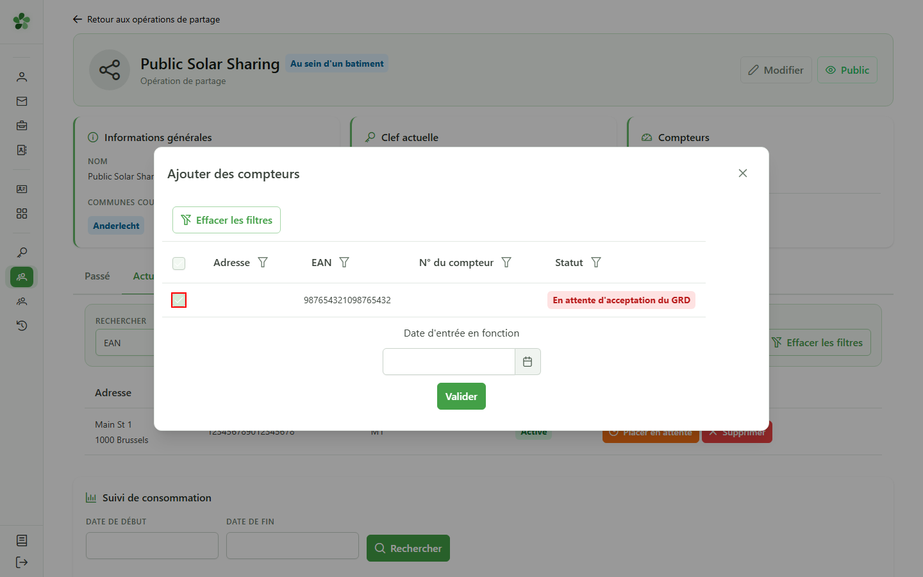
Task: Click the logout sidebar icon
Action: click(x=22, y=562)
